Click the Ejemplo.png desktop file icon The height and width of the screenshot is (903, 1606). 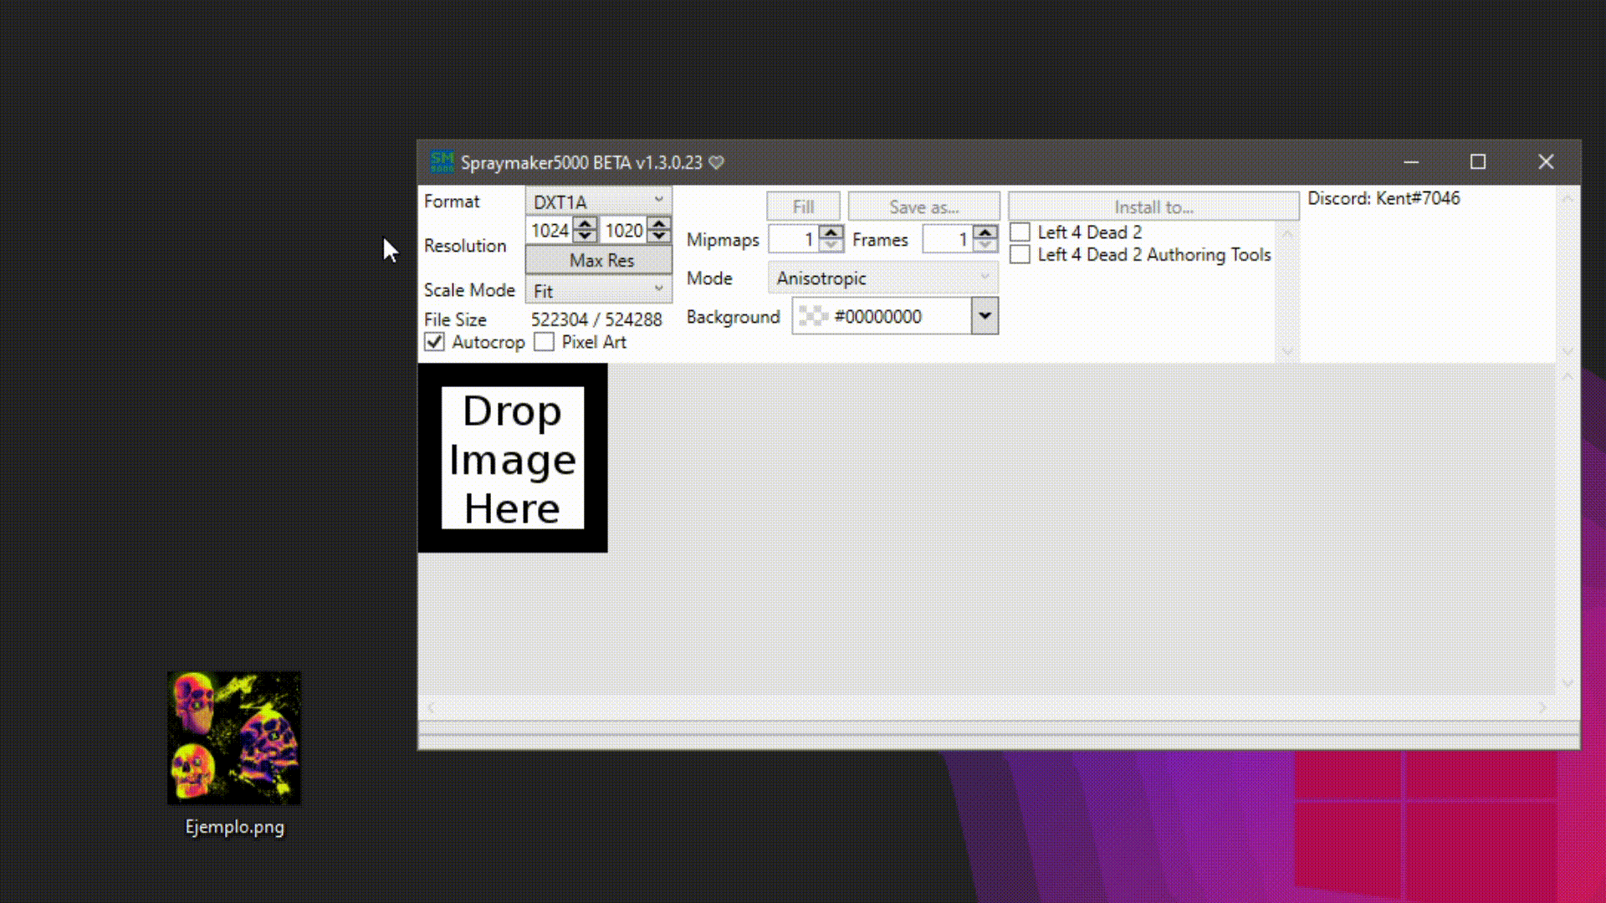pyautogui.click(x=234, y=738)
